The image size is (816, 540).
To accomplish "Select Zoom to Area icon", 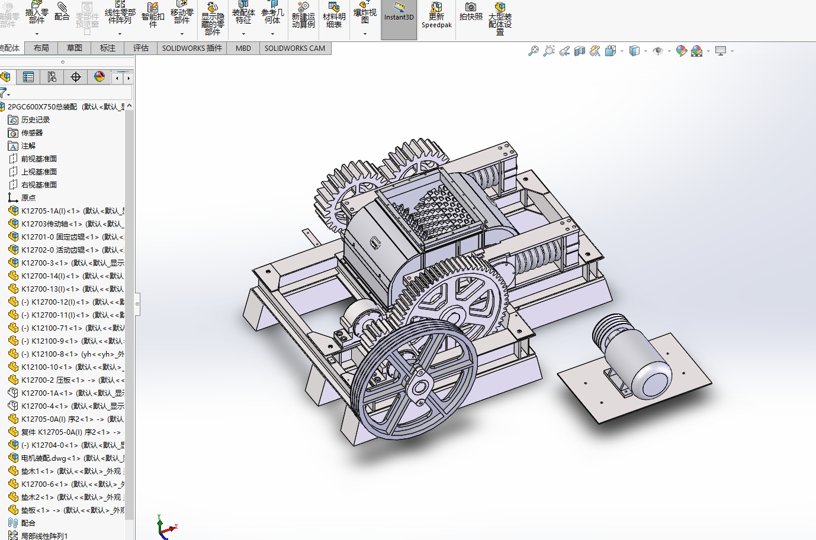I will click(549, 51).
